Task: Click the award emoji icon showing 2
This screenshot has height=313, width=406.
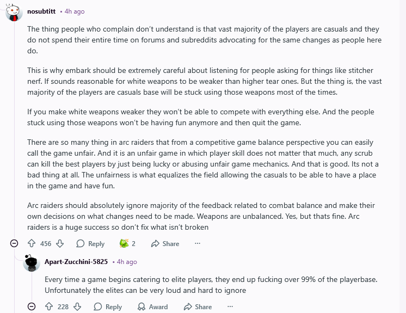Action: [124, 243]
